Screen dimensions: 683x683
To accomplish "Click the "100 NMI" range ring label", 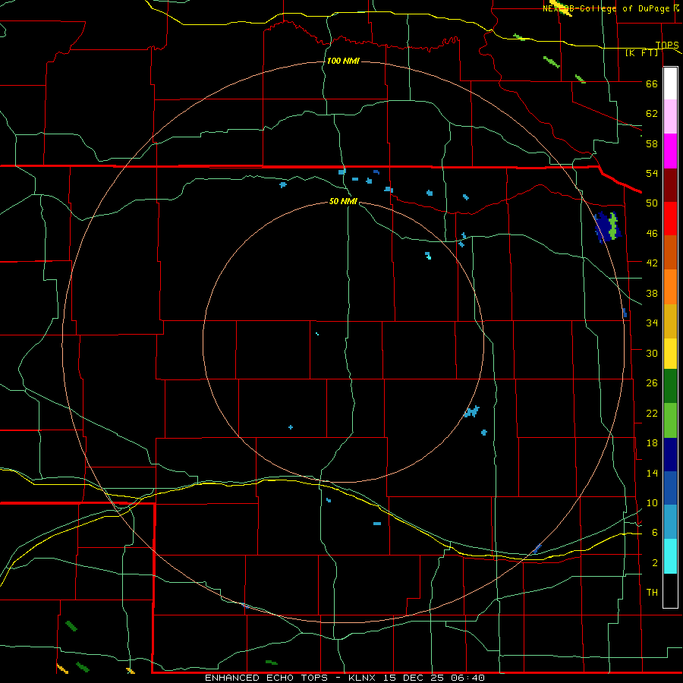I will click(343, 61).
